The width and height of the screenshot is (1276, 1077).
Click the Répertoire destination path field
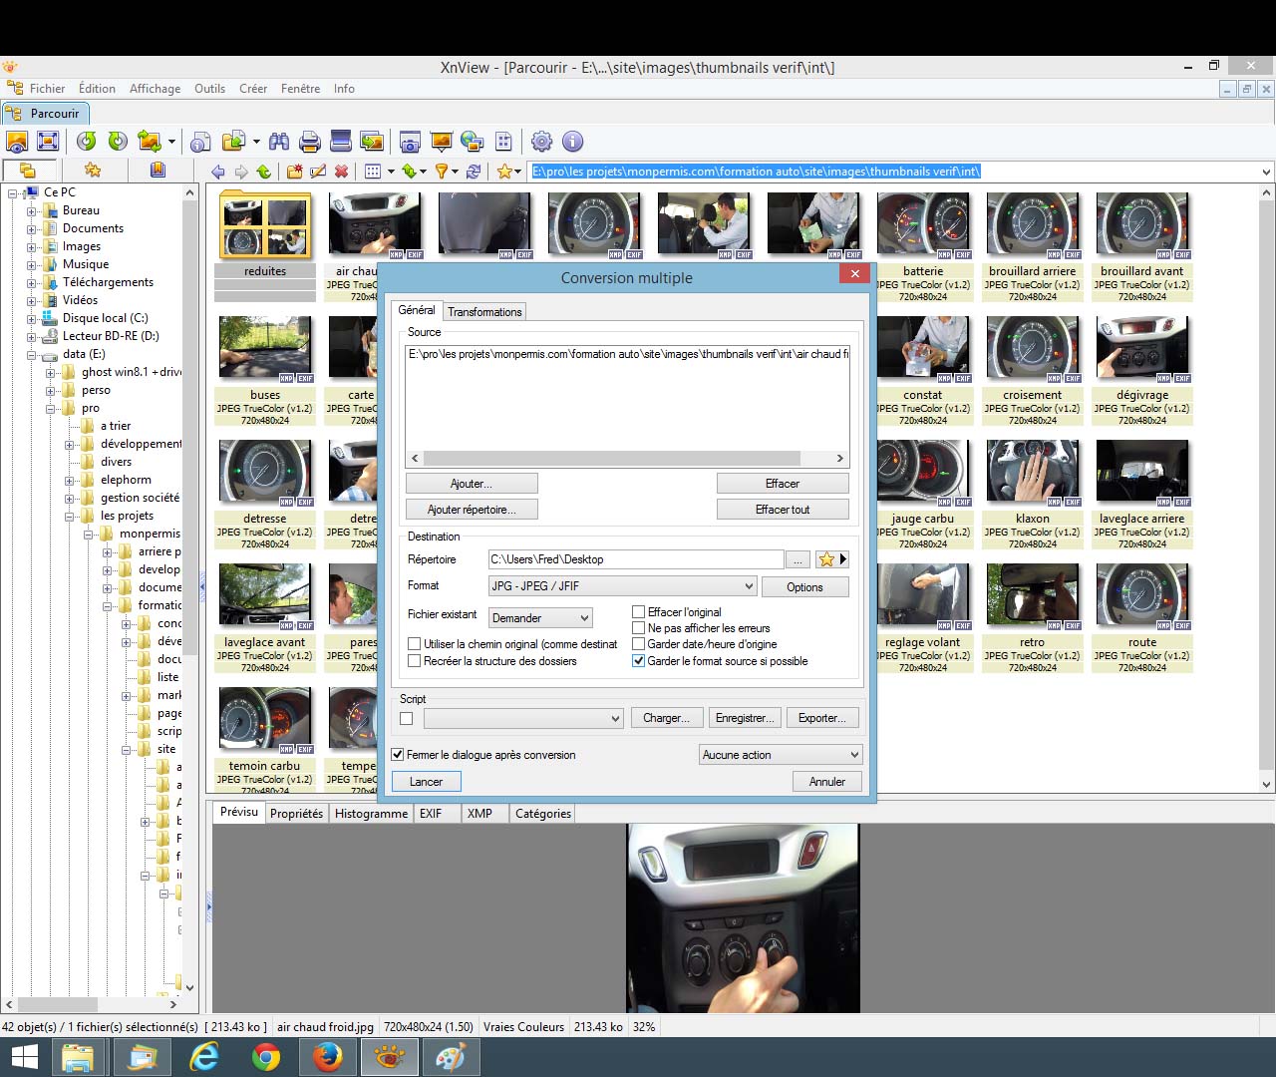pos(635,559)
